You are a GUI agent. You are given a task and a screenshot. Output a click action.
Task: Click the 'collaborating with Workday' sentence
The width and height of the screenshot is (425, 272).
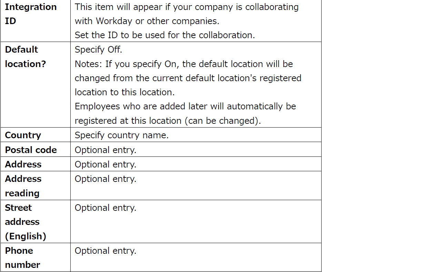[187, 14]
